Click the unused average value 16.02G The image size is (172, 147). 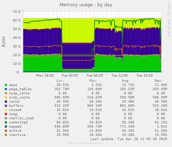point(128,110)
